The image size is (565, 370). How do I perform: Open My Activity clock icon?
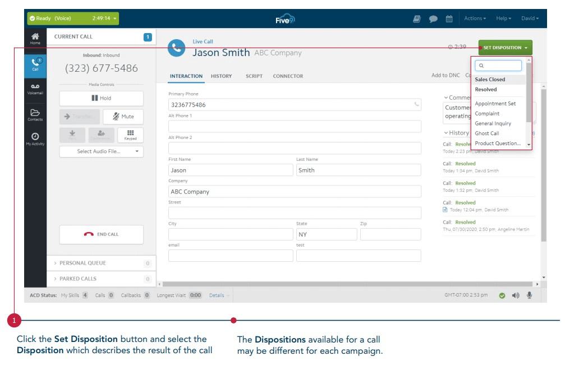point(35,138)
